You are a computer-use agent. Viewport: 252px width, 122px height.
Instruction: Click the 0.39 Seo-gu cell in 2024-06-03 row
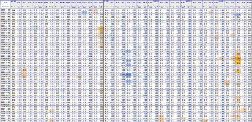[24, 70]
